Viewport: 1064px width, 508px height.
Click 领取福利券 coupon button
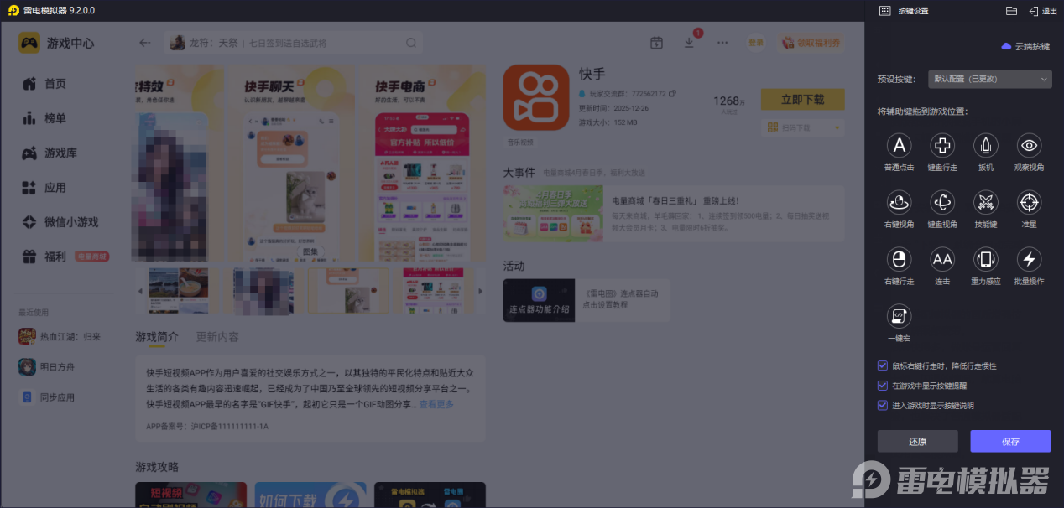(811, 43)
